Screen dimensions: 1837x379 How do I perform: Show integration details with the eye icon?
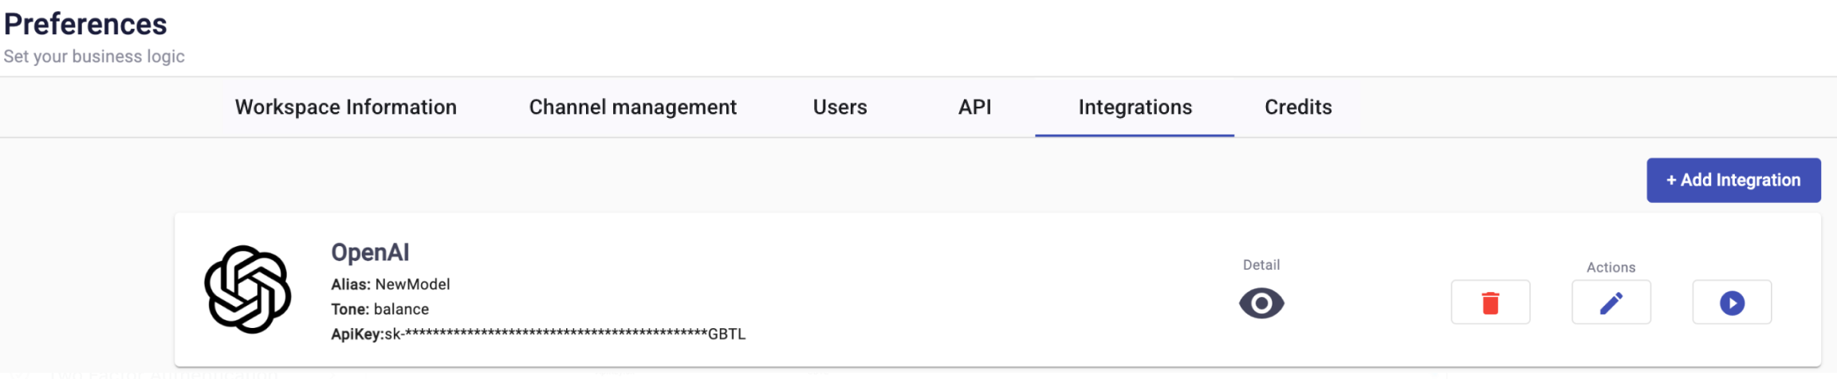pos(1261,303)
